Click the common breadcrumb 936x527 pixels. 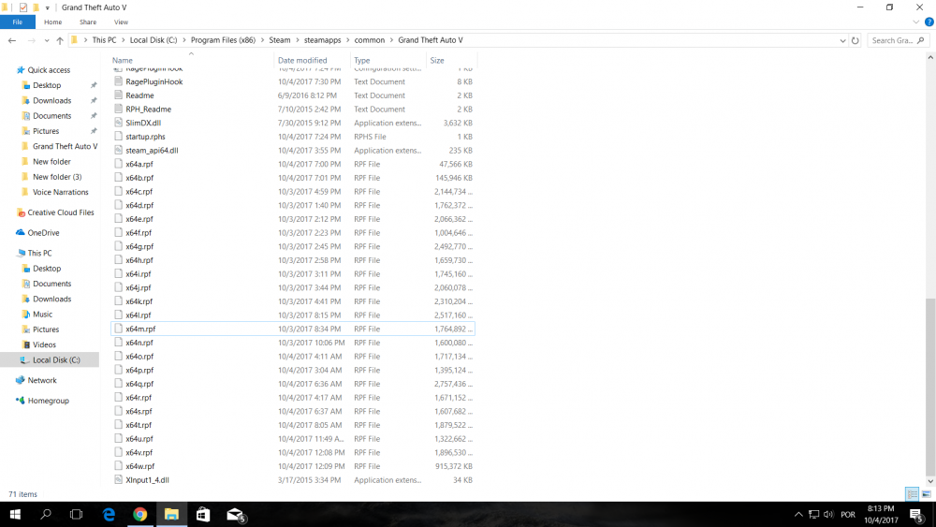coord(370,40)
